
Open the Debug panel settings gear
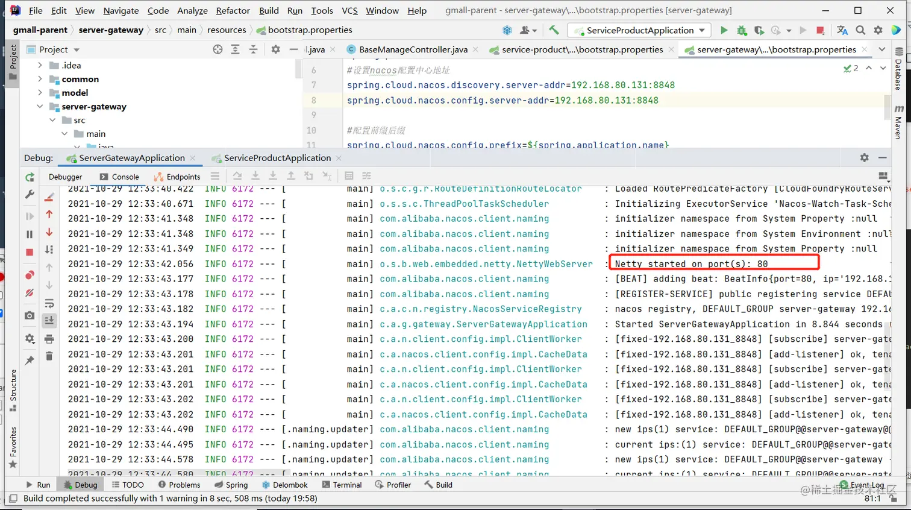[865, 157]
